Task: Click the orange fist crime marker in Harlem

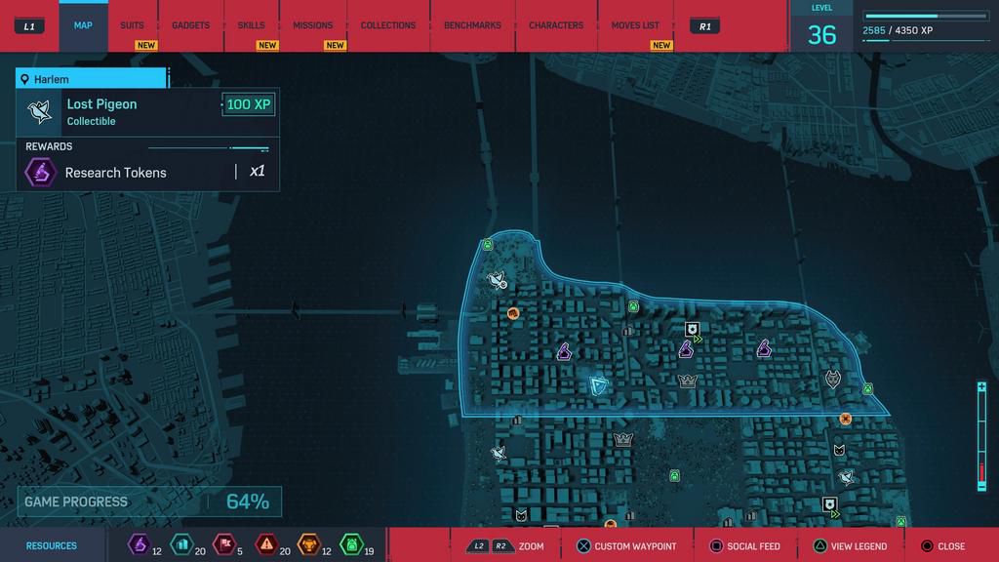Action: pyautogui.click(x=513, y=313)
